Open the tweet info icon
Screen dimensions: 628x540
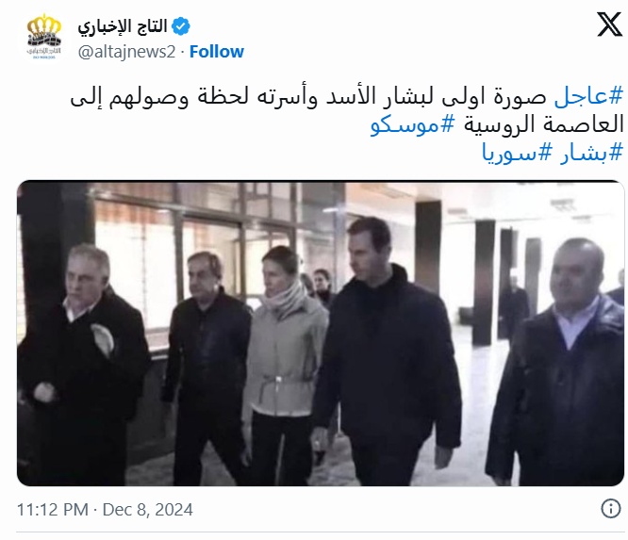click(x=611, y=508)
